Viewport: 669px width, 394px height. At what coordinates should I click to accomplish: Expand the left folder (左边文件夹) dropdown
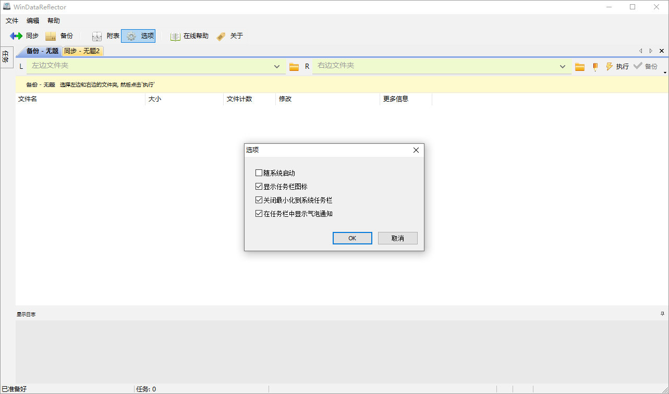(x=277, y=67)
